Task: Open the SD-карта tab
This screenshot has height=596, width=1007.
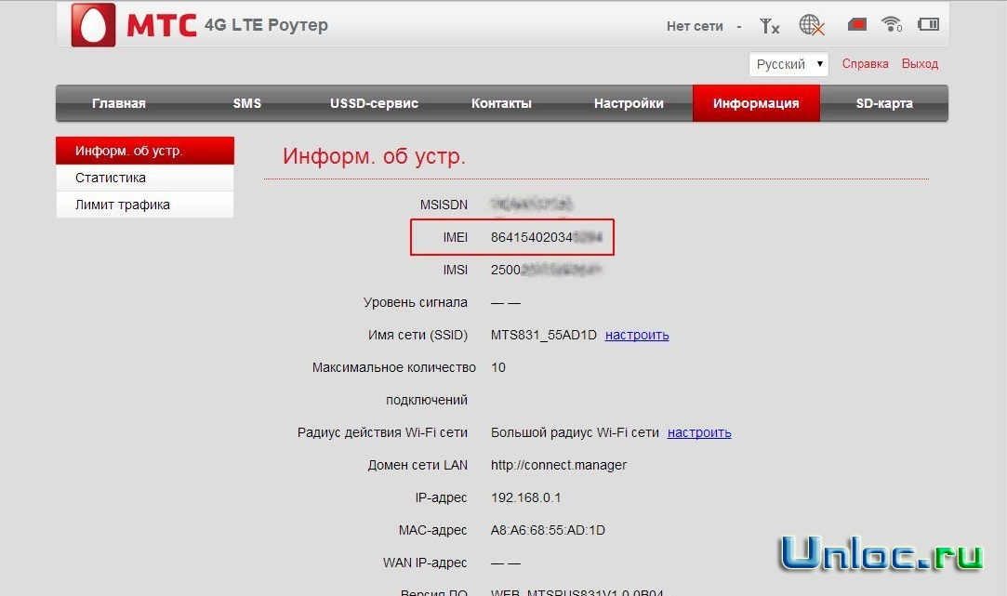Action: point(883,103)
